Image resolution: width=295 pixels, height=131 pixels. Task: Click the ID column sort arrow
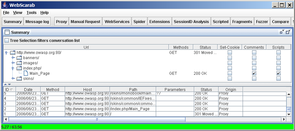[12, 90]
